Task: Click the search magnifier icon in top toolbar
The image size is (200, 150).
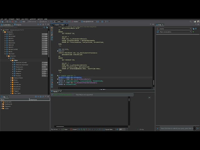Action: [x=191, y=22]
